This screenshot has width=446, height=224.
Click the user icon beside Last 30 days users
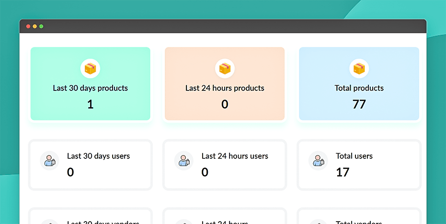point(49,161)
